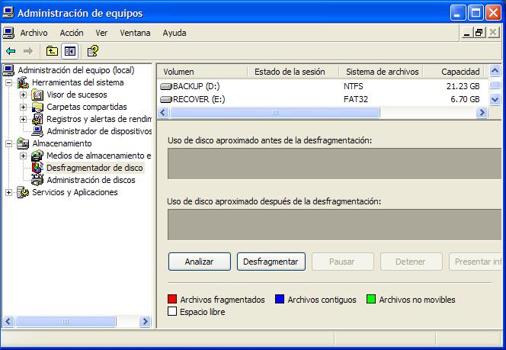This screenshot has height=350, width=506.
Task: Click the RECOVER (E:) drive icon
Action: click(166, 99)
